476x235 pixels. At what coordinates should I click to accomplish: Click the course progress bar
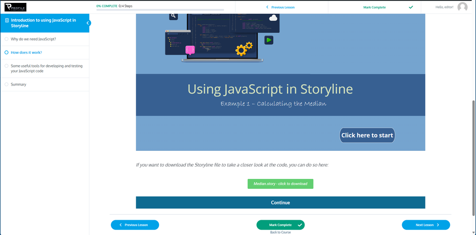tap(160, 10)
